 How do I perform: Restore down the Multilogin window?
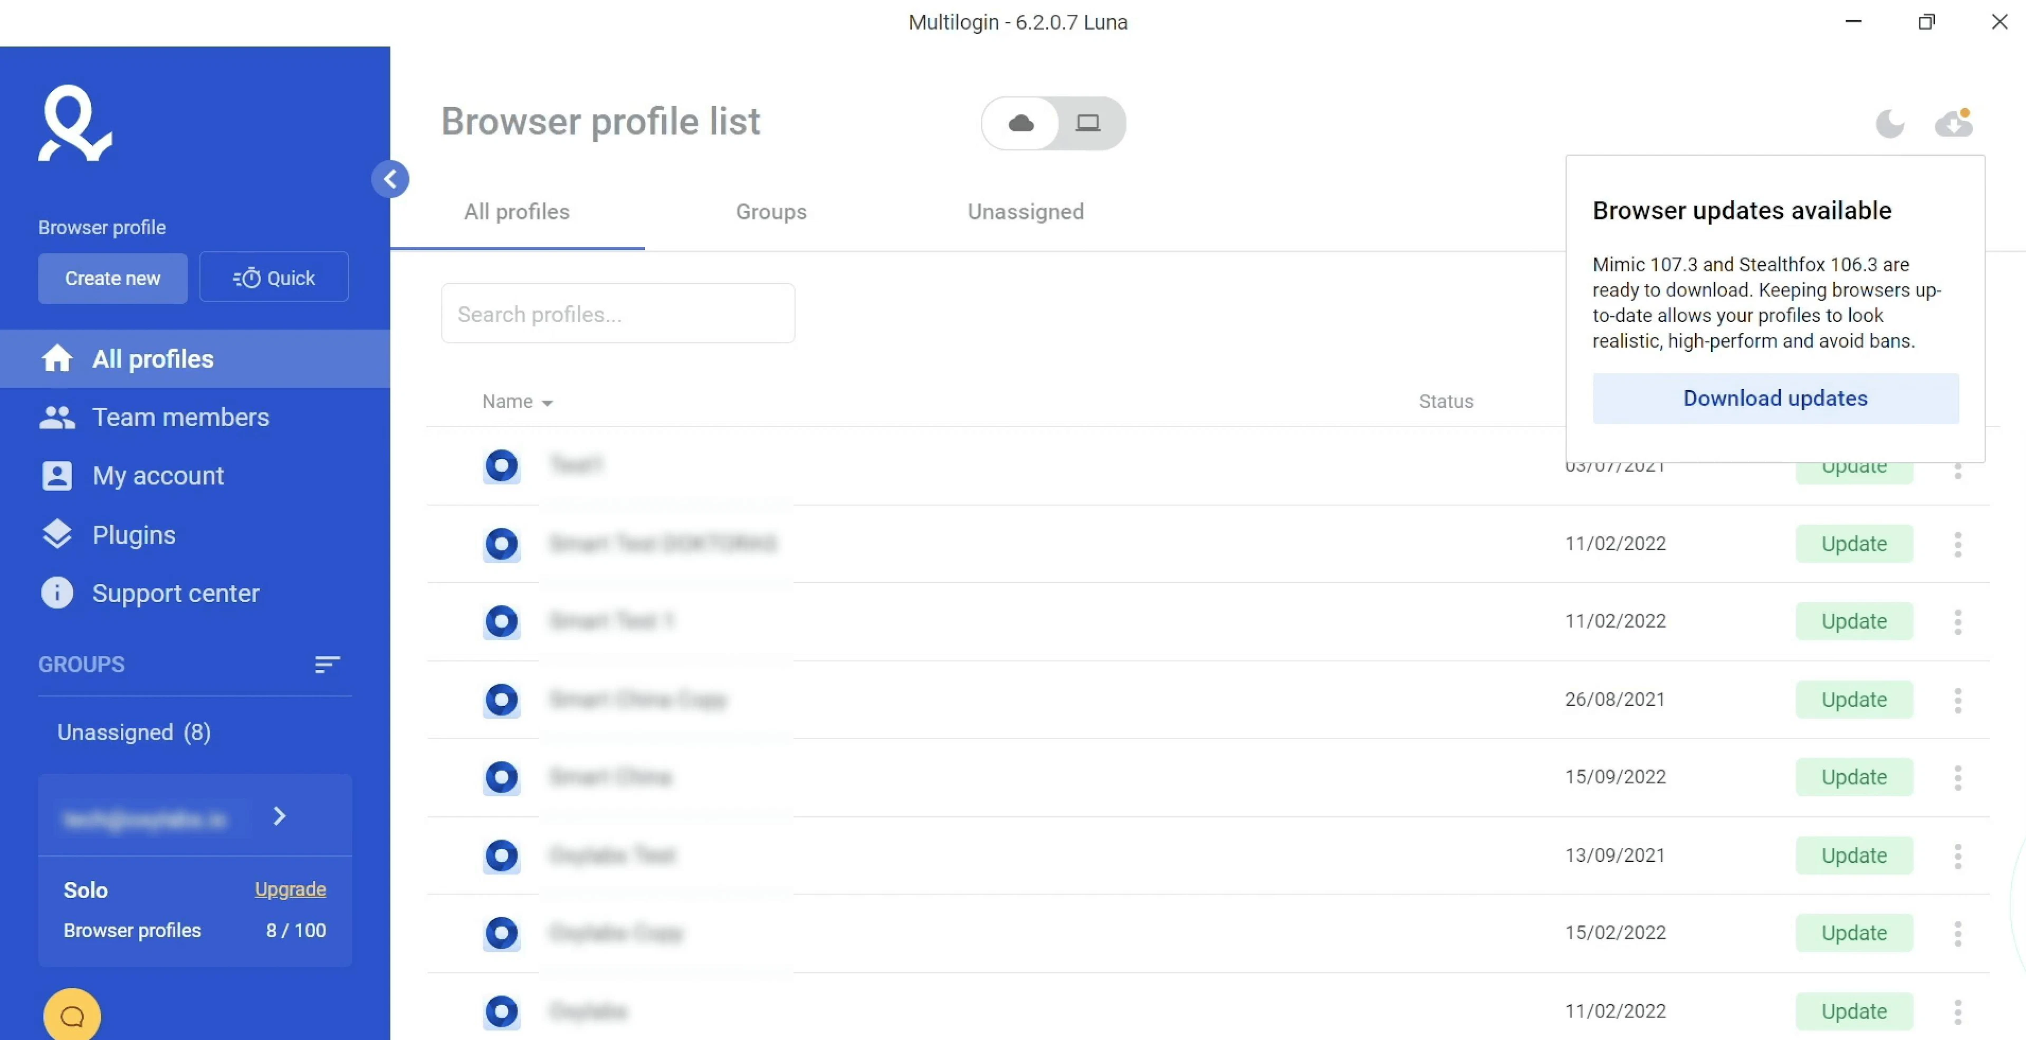coord(1926,22)
